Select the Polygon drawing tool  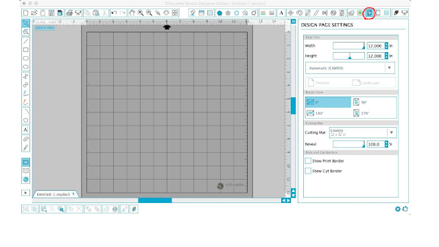[x=25, y=121]
